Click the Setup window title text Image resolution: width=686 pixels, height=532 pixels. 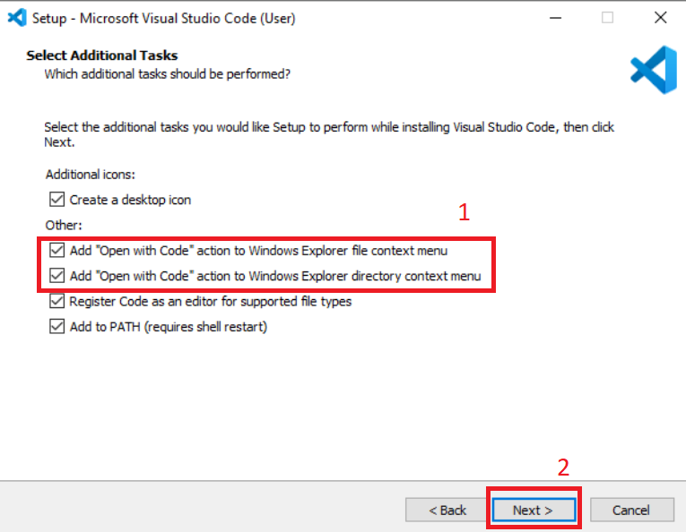163,18
